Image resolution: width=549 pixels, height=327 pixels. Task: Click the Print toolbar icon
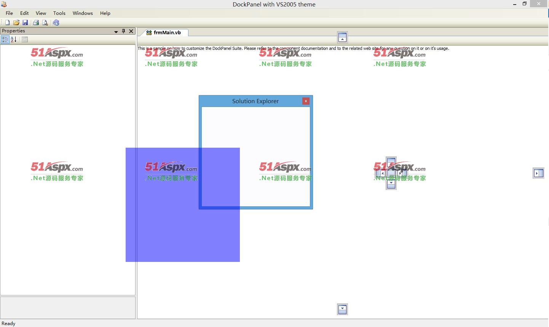pyautogui.click(x=36, y=23)
